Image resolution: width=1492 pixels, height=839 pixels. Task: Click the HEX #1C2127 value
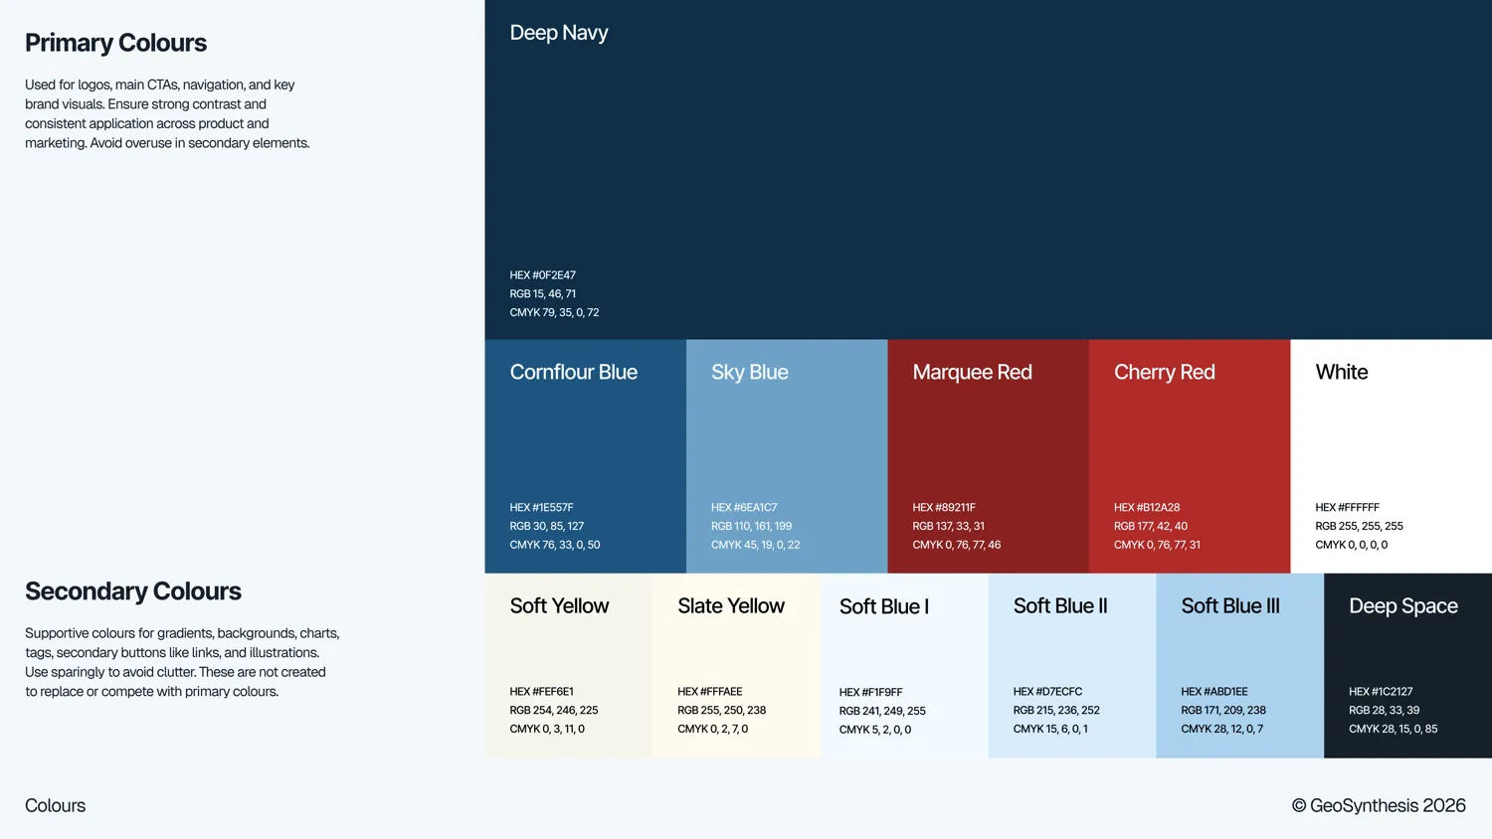coord(1381,692)
